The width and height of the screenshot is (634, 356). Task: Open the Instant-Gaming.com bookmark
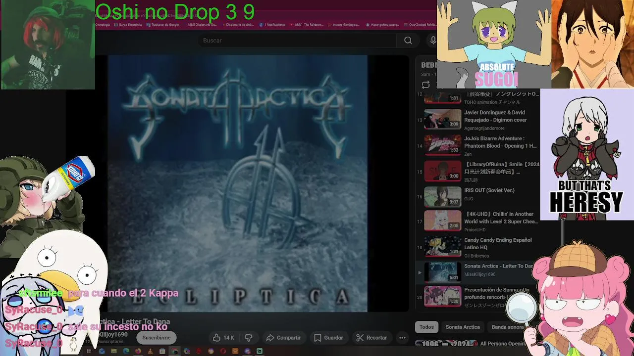[x=344, y=24]
